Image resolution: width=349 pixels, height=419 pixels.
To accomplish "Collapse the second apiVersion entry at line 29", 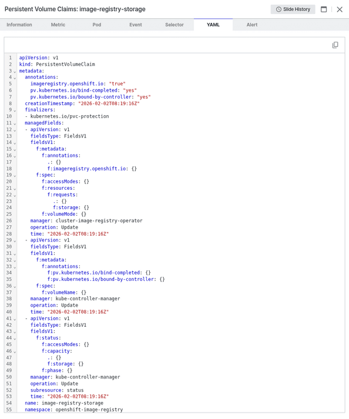I will 15,241.
